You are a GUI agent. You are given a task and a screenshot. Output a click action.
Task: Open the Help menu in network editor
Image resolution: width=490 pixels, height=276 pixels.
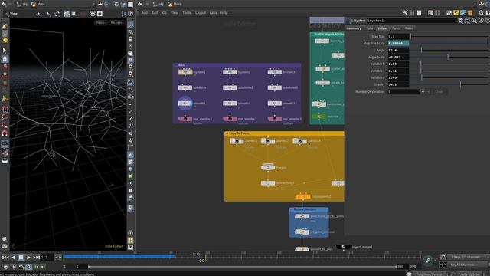point(224,13)
